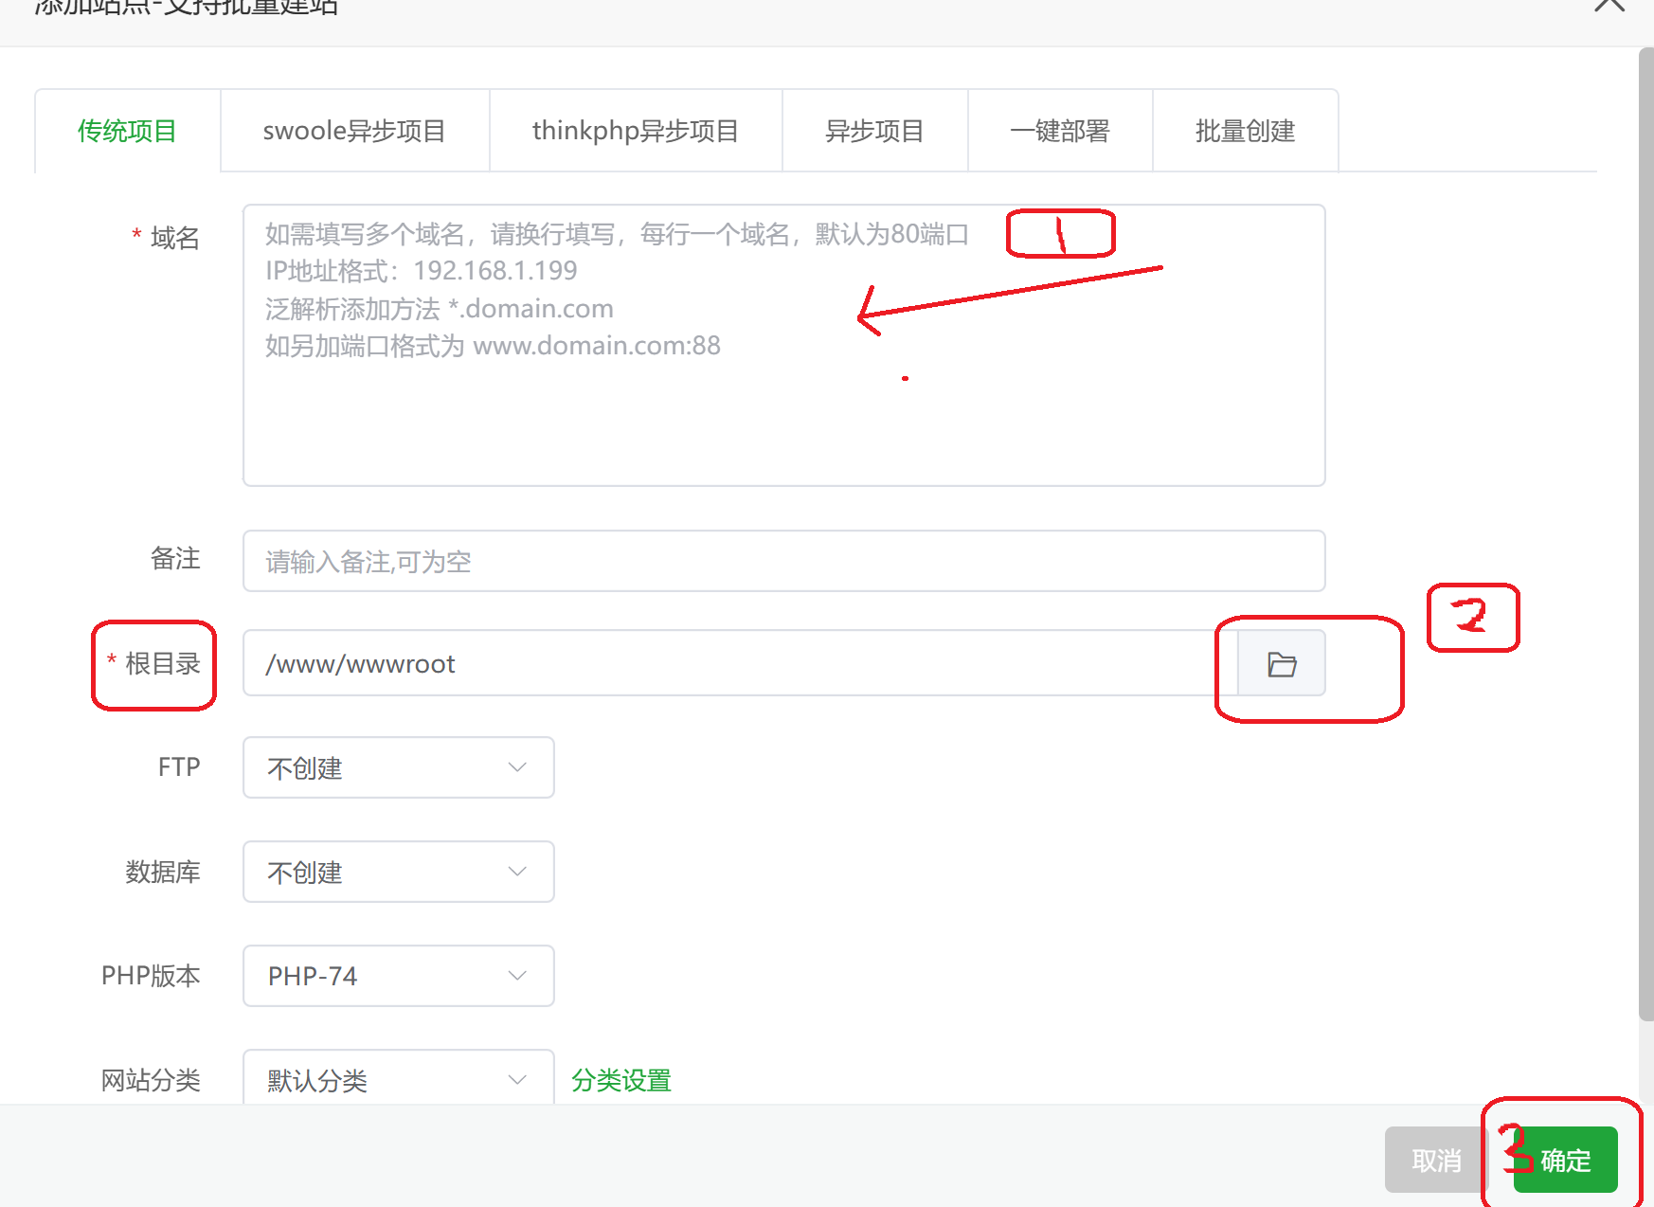
Task: Focus the 域名 domain textarea
Action: (783, 345)
